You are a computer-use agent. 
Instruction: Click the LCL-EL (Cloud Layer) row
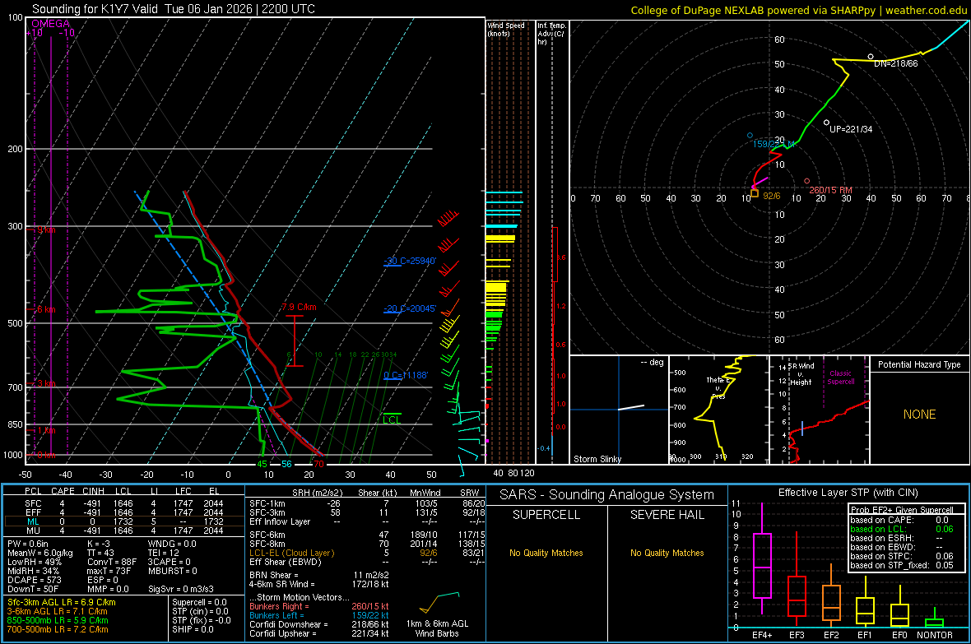click(367, 553)
